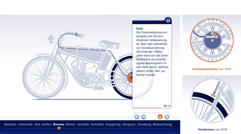The width and height of the screenshot is (241, 134).
Task: Advance to the next page with right arrow
Action: pos(144,117)
